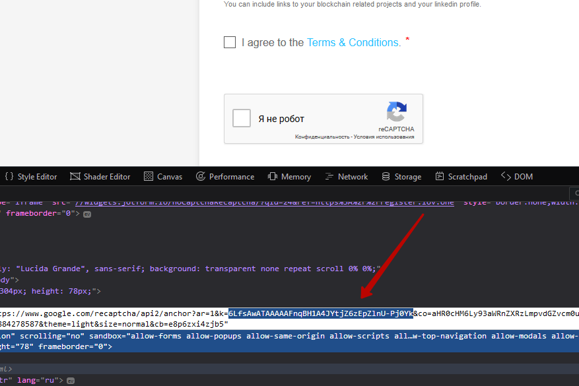
Task: Open the Terms & Conditions link
Action: coord(354,42)
